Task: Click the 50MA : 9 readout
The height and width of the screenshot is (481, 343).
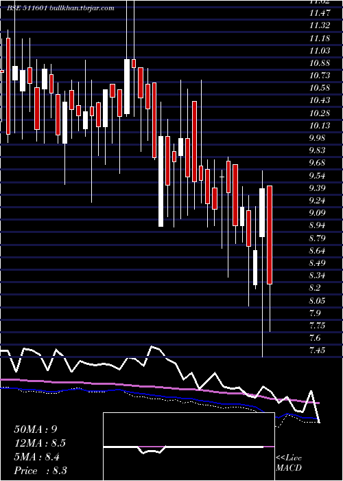Action: click(35, 429)
